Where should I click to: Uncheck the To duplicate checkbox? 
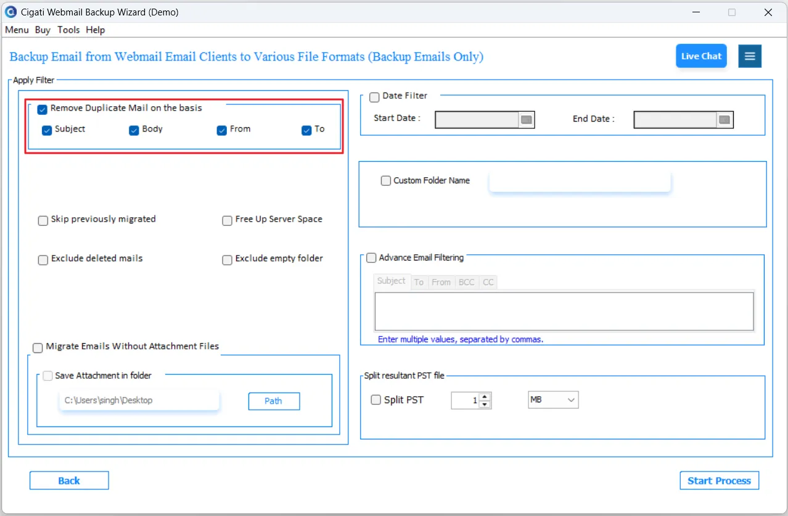(306, 130)
